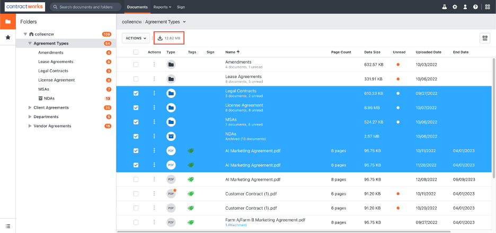Open the 1 Attachment link
This screenshot has height=233, width=496.
[x=236, y=225]
